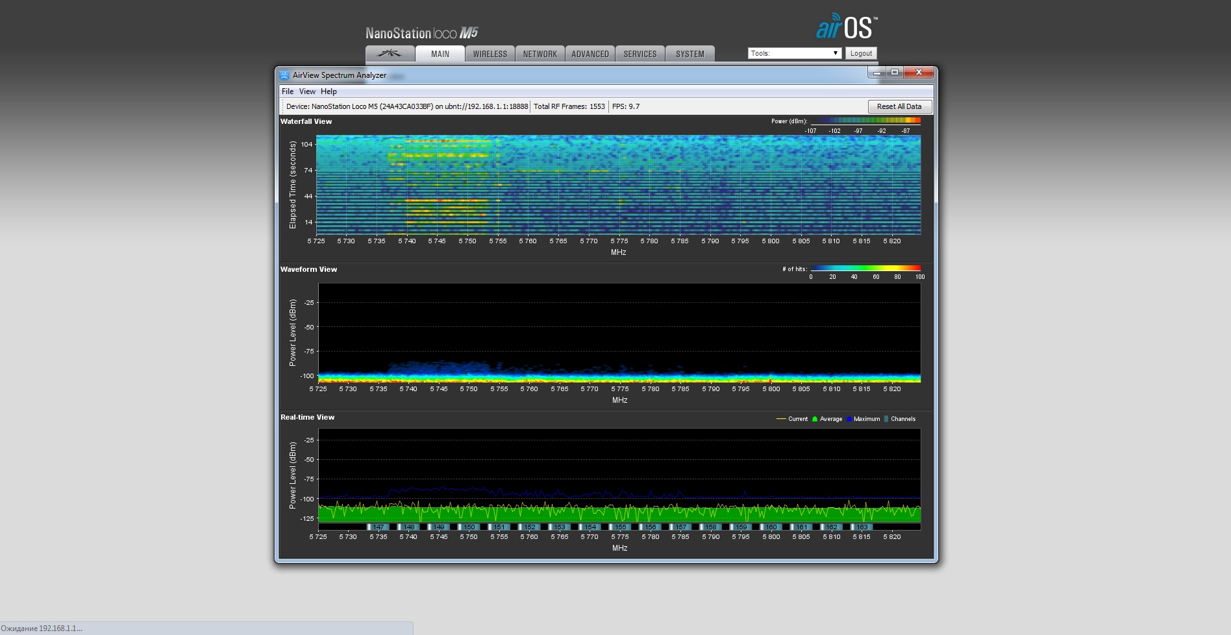
Task: Open the Ubiquiti logo tab
Action: click(390, 54)
